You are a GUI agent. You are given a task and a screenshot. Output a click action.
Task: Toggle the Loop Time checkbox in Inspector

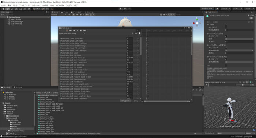pos(226,25)
